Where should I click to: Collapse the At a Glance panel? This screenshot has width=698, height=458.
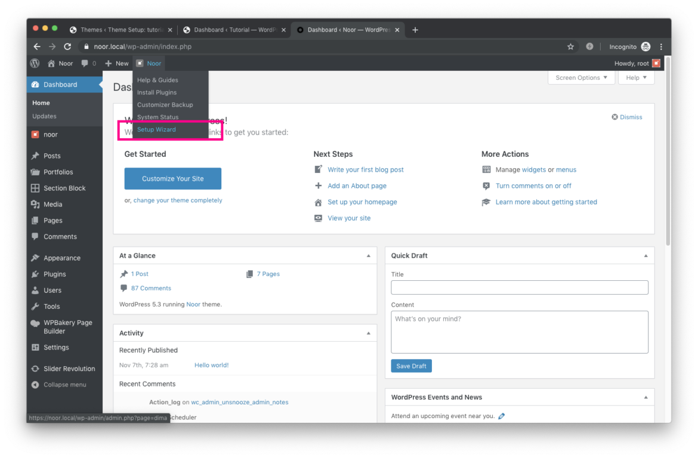(x=368, y=255)
